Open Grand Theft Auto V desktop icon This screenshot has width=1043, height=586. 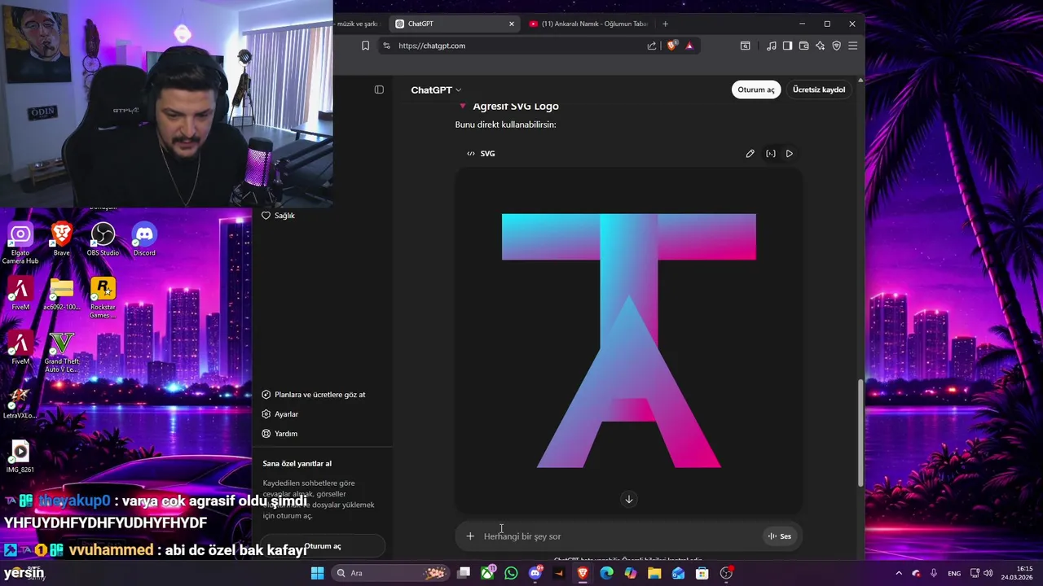(61, 352)
